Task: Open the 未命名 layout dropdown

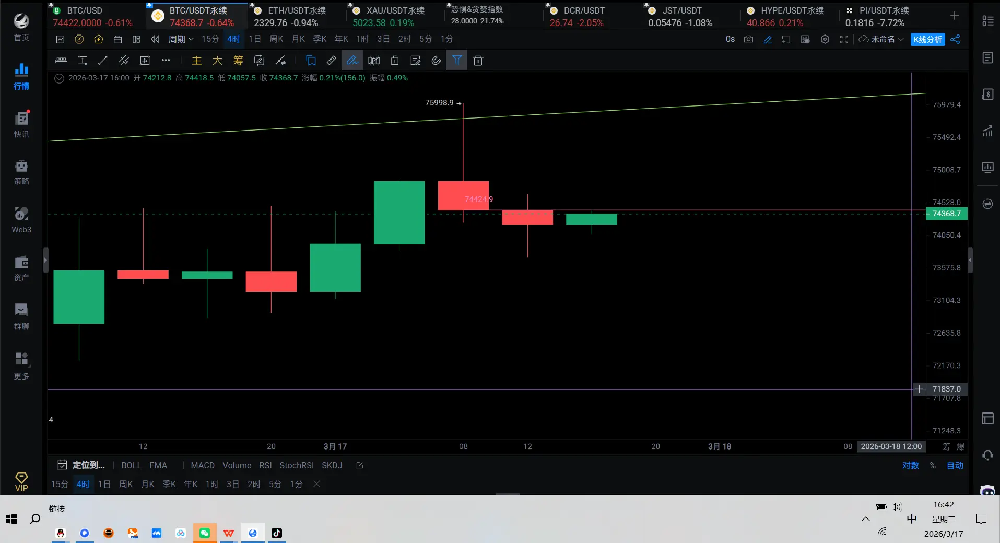Action: coord(881,39)
